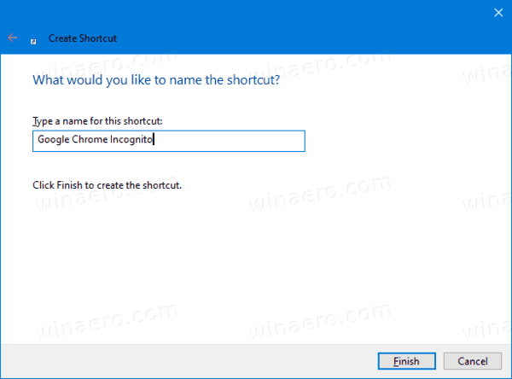The image size is (512, 379).
Task: Click the back arrow in the wizard
Action: (x=12, y=38)
